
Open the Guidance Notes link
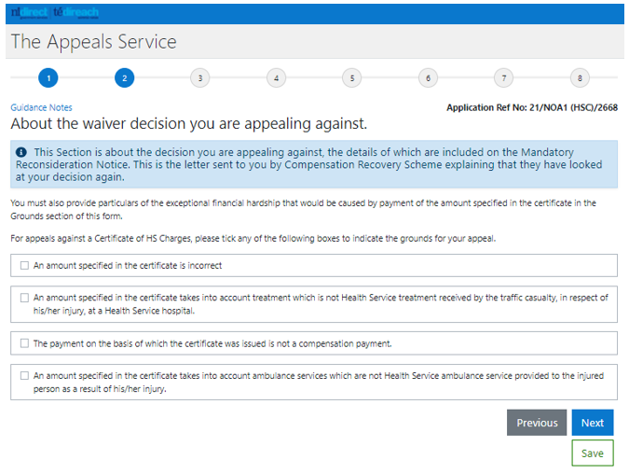coord(41,107)
